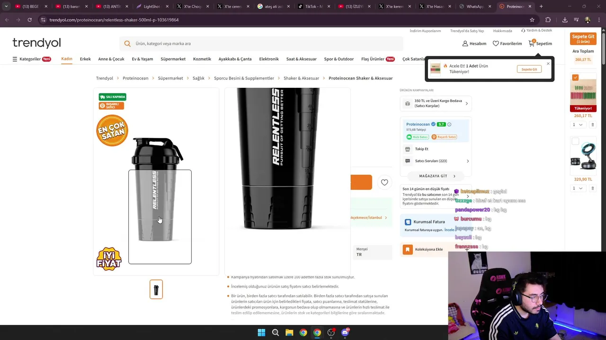Select the shaker thumbnail below gallery
This screenshot has height=340, width=606.
156,289
